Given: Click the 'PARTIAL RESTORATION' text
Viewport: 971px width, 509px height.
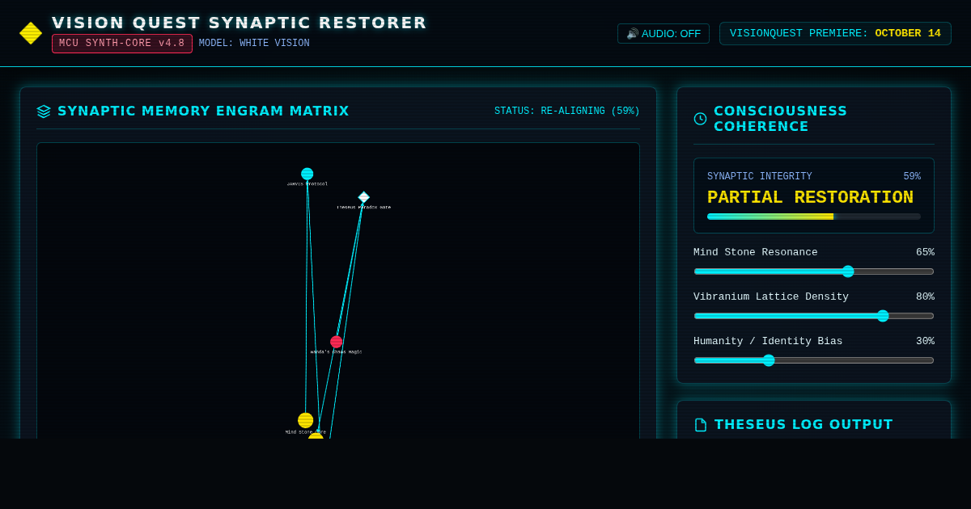Looking at the screenshot, I should coord(810,198).
